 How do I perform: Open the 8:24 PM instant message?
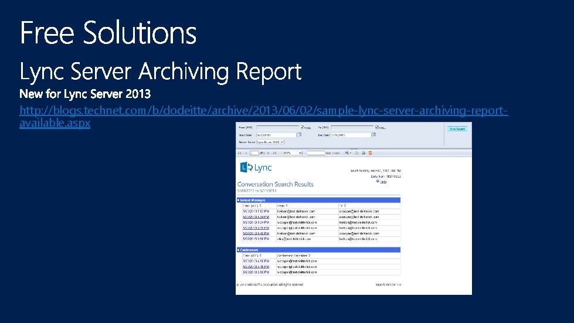point(256,217)
